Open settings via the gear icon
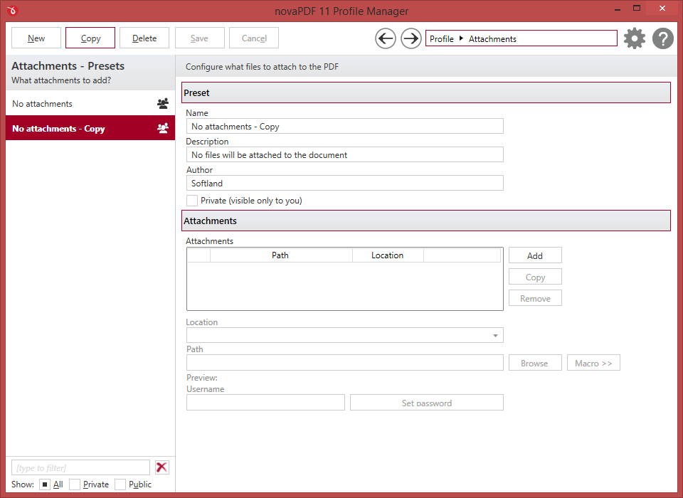The width and height of the screenshot is (683, 498). click(x=635, y=38)
